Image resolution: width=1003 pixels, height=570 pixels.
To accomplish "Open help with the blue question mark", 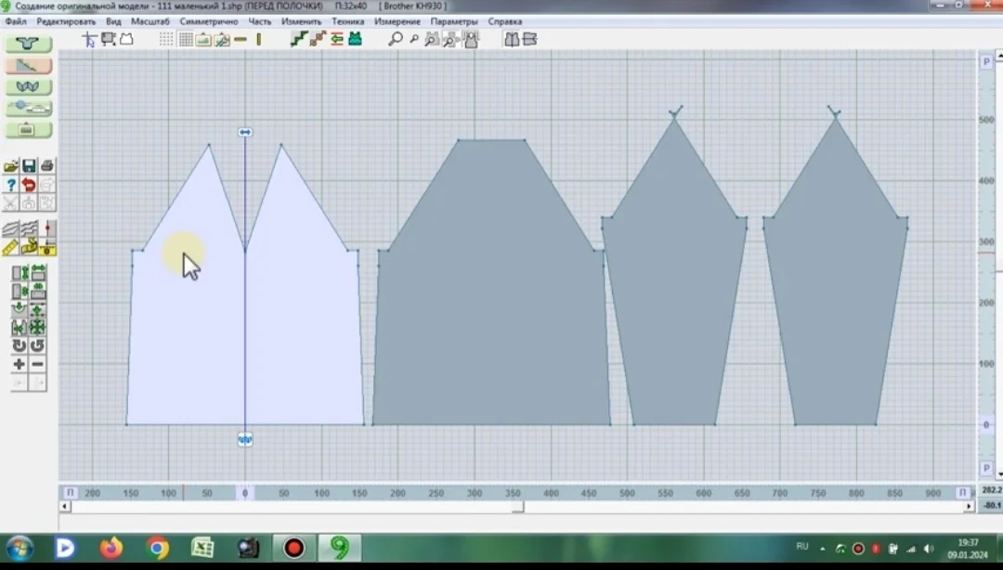I will pos(11,185).
